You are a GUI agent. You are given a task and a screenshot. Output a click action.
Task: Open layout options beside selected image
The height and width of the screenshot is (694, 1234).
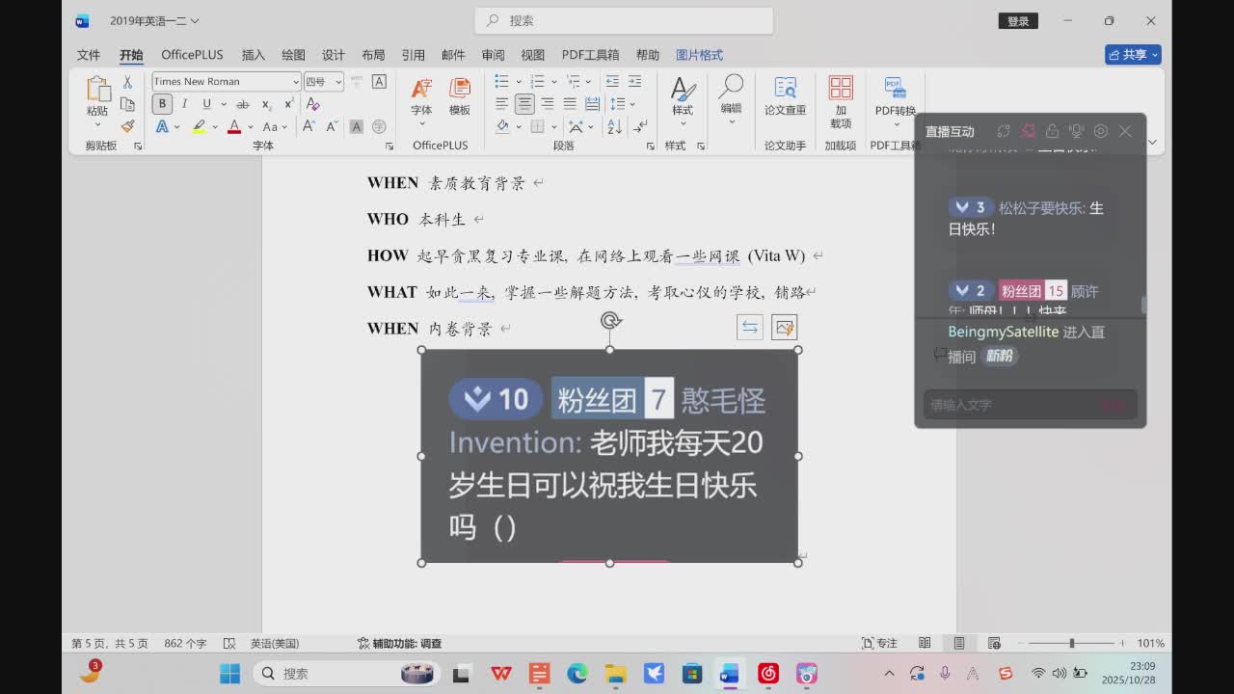coord(749,328)
